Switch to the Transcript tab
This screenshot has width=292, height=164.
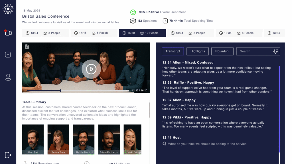click(173, 51)
